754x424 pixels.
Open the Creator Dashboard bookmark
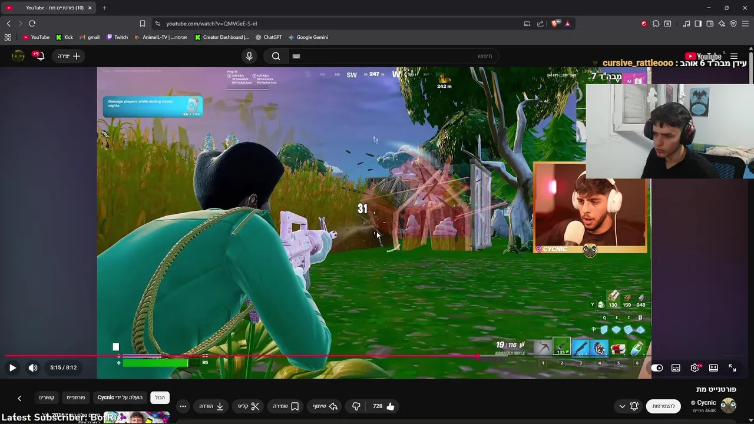pyautogui.click(x=221, y=37)
